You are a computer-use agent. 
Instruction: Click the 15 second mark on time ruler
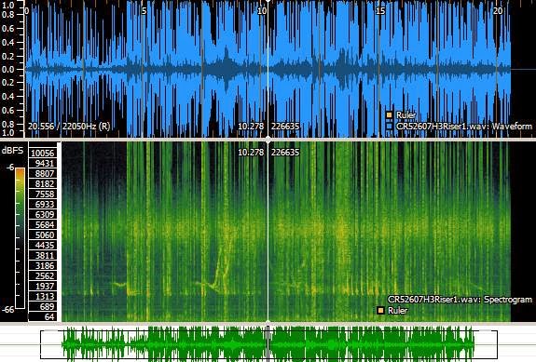tap(380, 11)
